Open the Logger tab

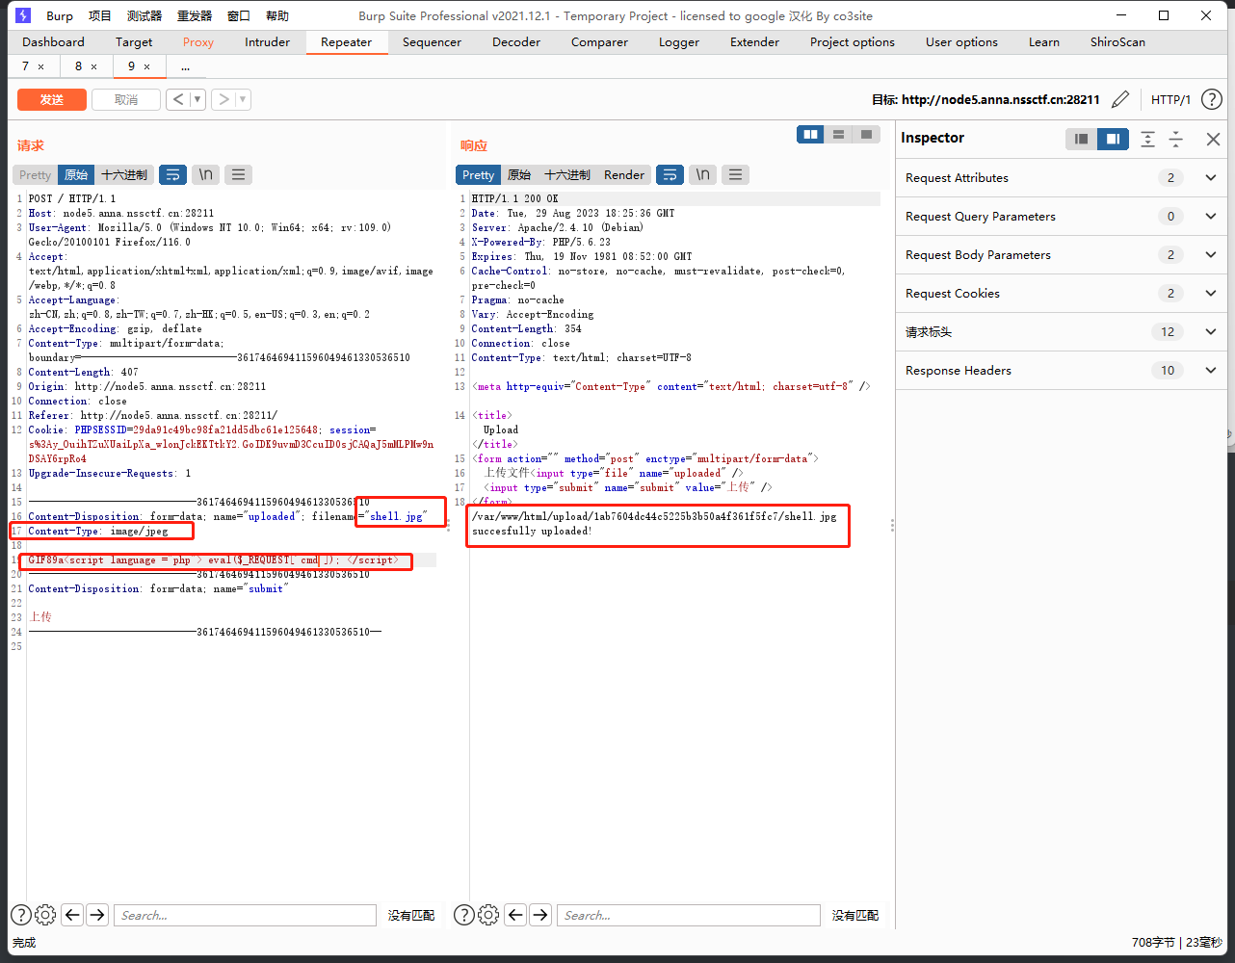click(679, 41)
